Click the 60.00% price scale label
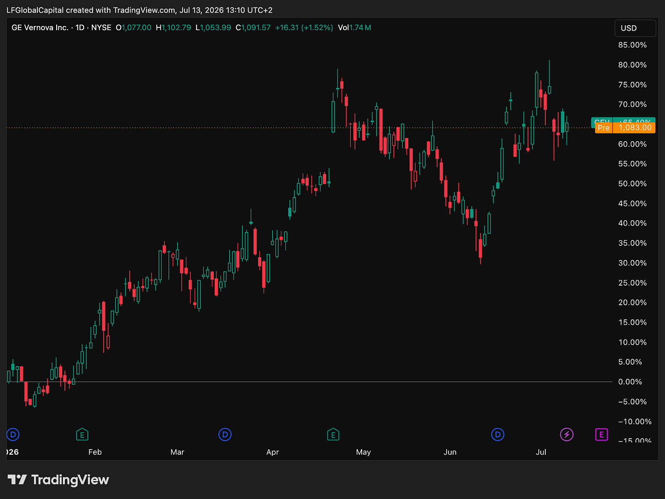Screen dimensions: 665x499 633,144
